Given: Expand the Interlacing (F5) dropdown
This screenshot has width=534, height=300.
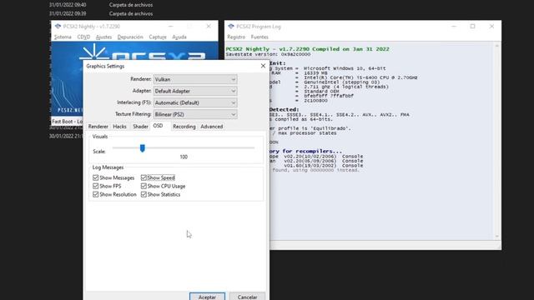Looking at the screenshot, I should pyautogui.click(x=195, y=102).
